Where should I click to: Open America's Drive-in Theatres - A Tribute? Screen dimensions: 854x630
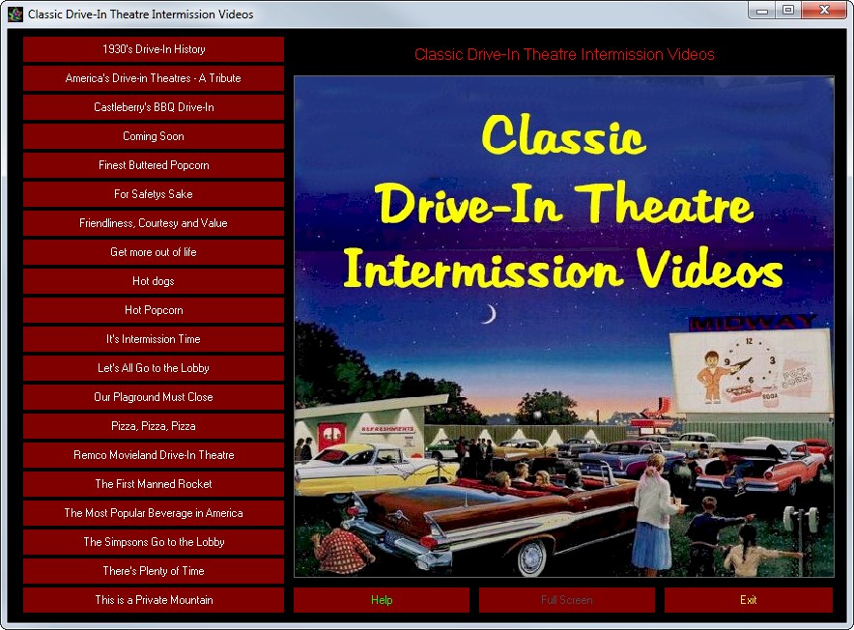154,78
